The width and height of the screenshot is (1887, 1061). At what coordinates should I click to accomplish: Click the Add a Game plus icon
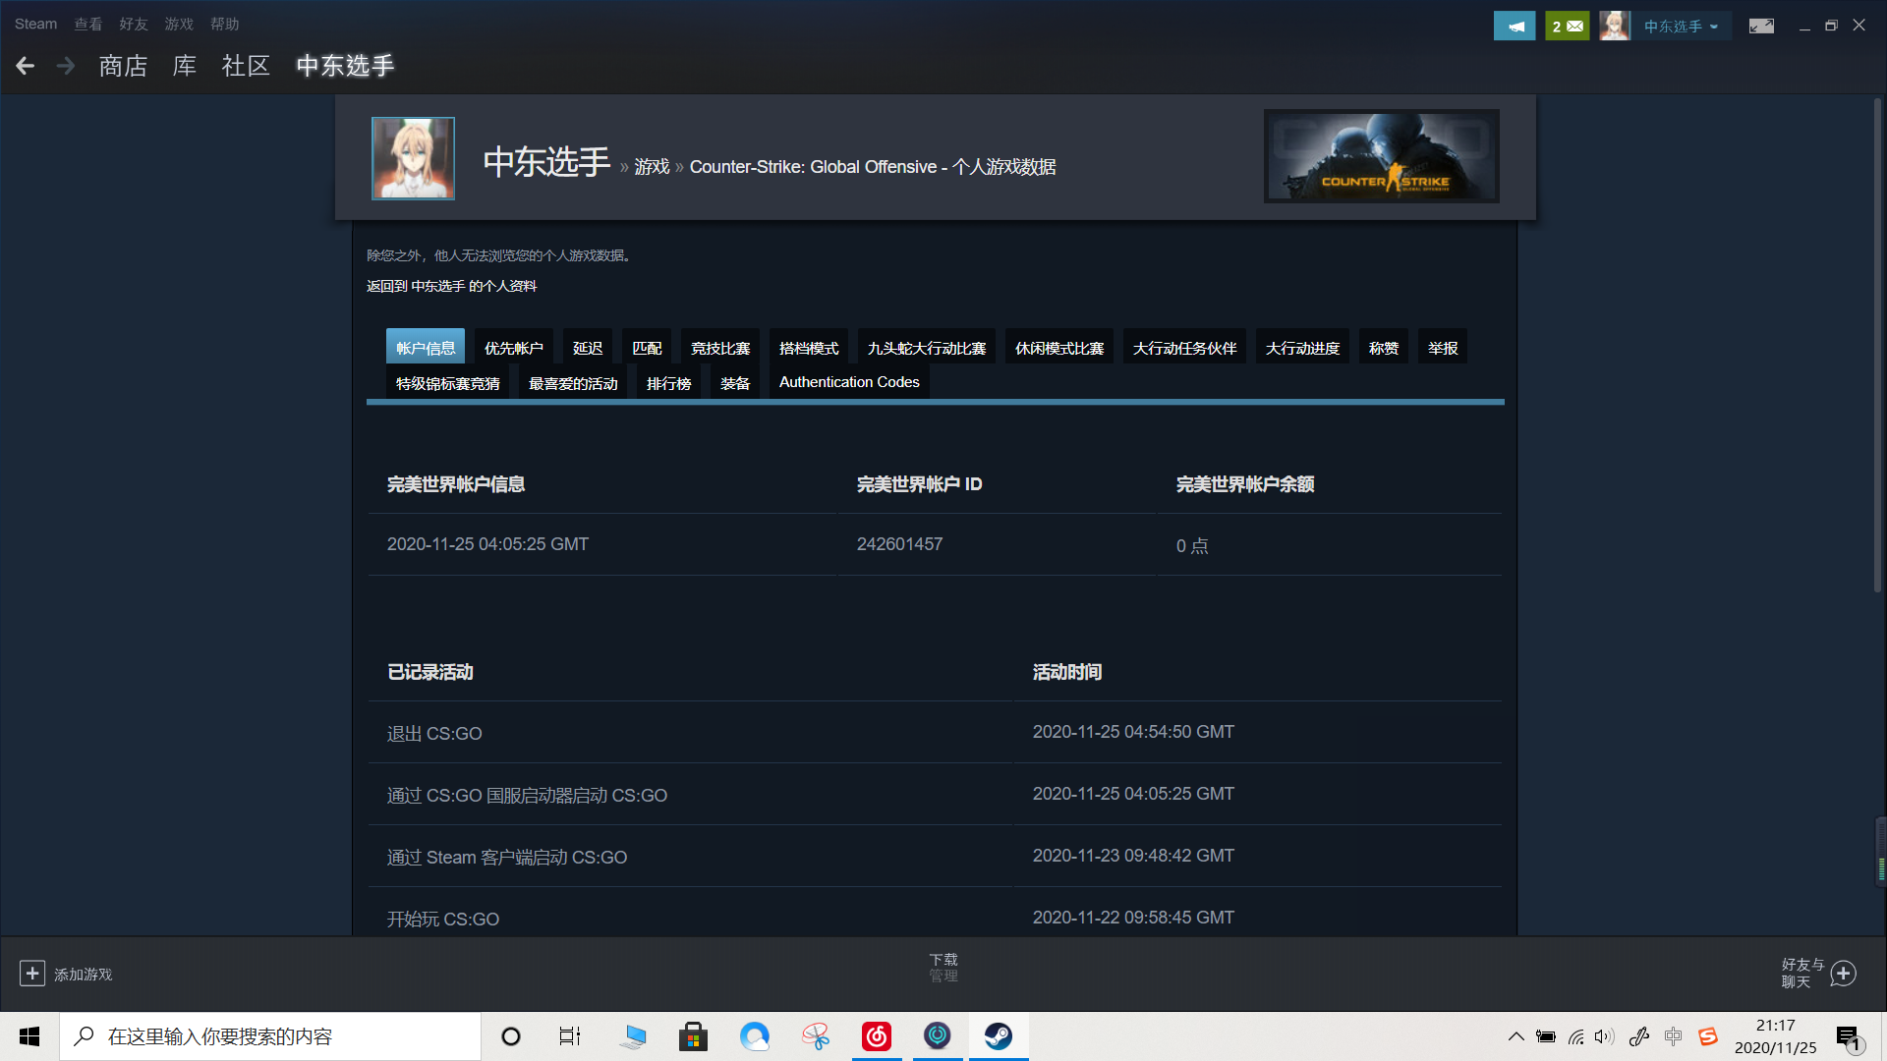pyautogui.click(x=32, y=973)
